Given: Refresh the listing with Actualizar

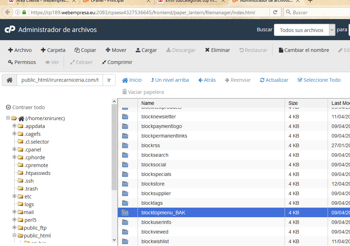Looking at the screenshot, I should (274, 80).
